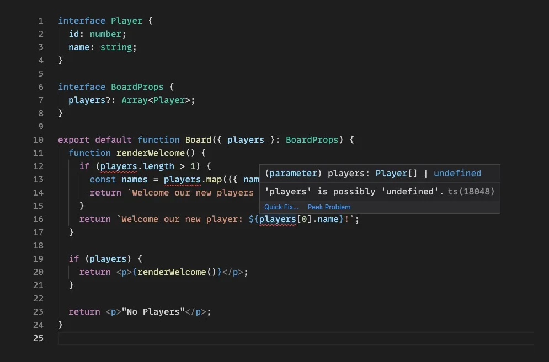Viewport: 549px width, 362px height.
Task: Click the 'id' property on line 2
Action: pos(73,34)
